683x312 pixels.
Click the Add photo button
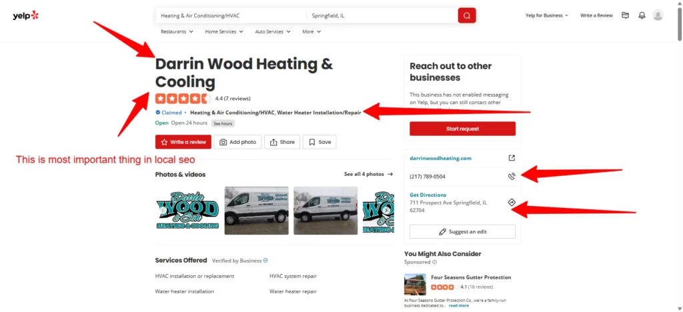238,142
